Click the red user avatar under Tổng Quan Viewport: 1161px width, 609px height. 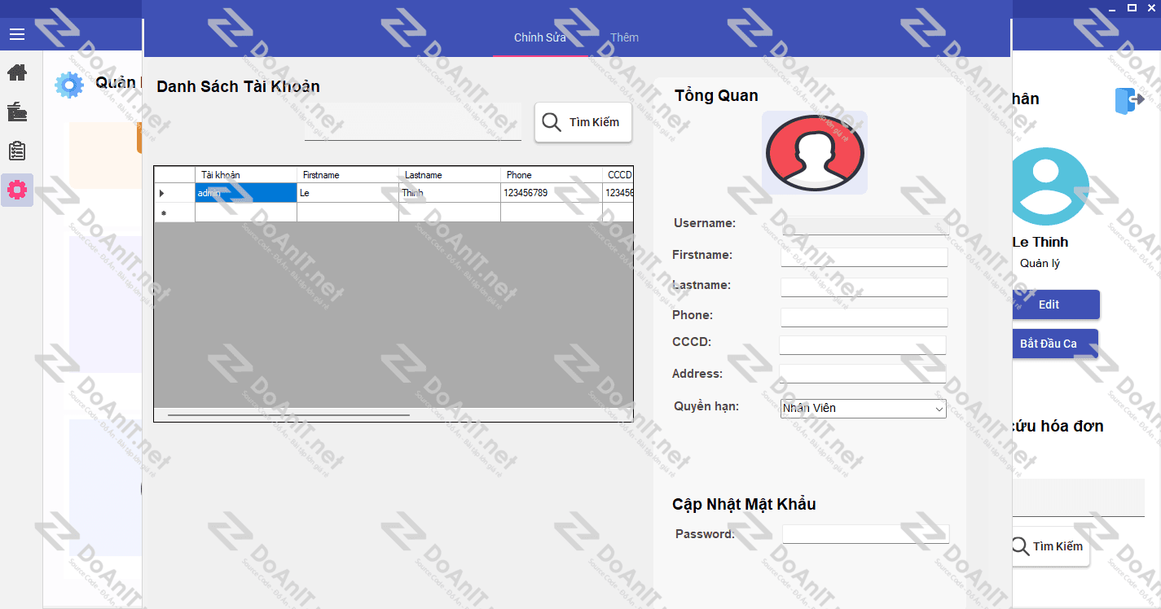point(815,153)
